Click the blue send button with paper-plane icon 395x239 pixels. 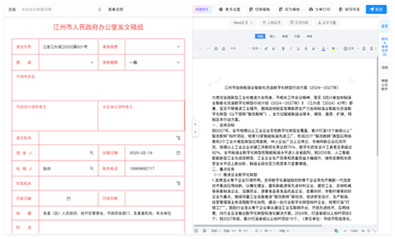pyautogui.click(x=376, y=9)
